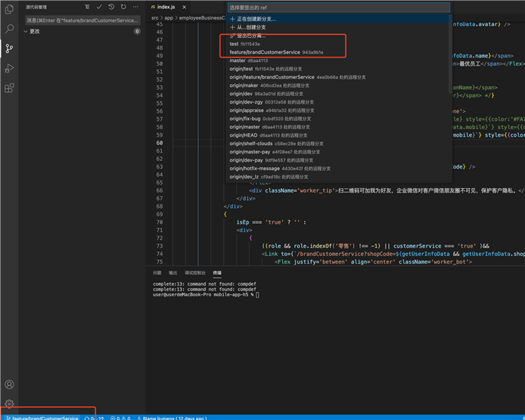Open the Explorer view in the activity bar

(9, 9)
